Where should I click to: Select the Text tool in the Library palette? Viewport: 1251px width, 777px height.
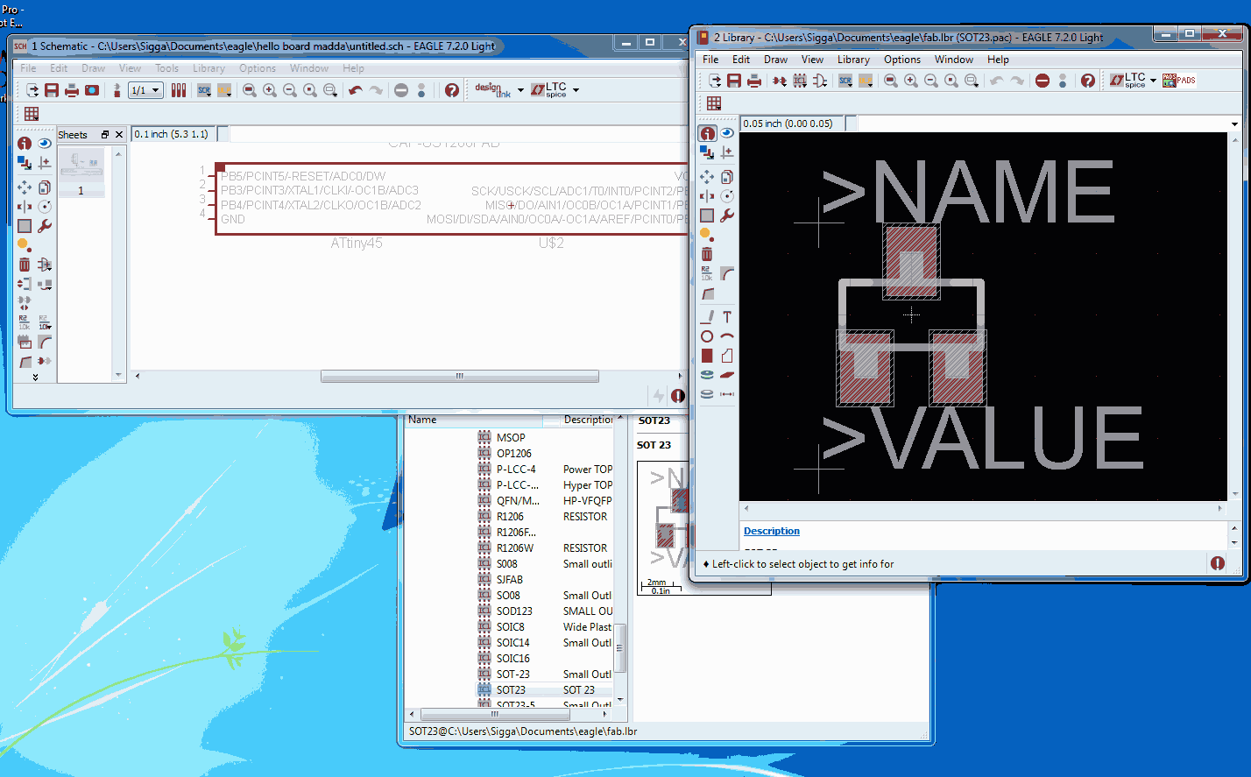727,317
